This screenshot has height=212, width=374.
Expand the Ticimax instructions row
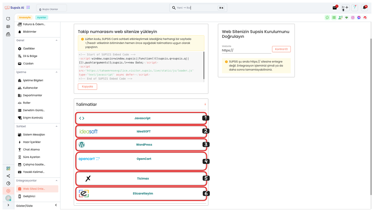(x=141, y=179)
